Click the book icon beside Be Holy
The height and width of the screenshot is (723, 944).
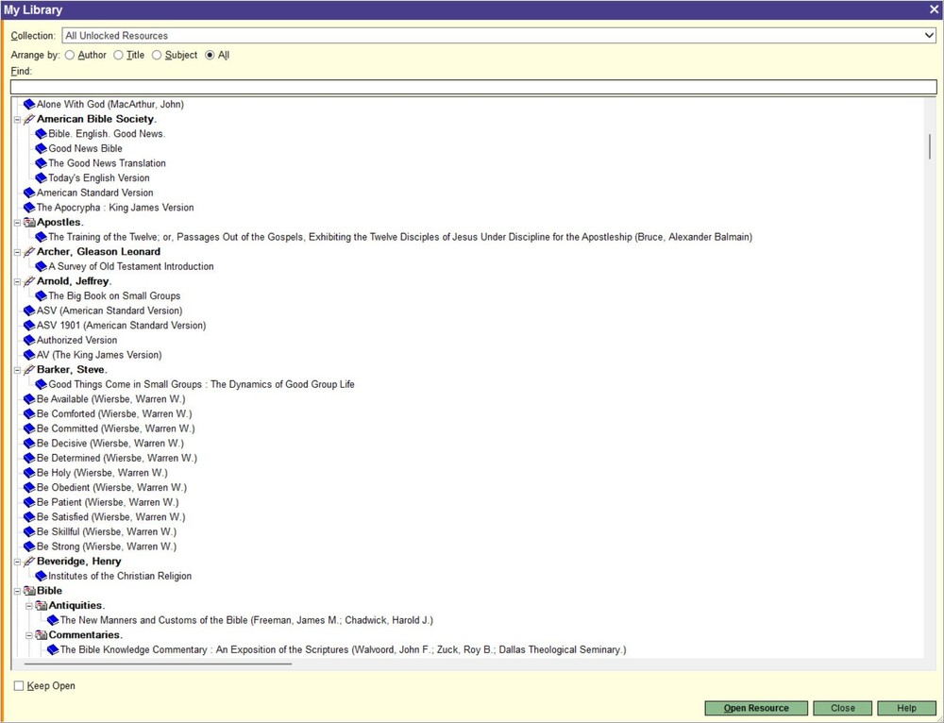point(28,472)
